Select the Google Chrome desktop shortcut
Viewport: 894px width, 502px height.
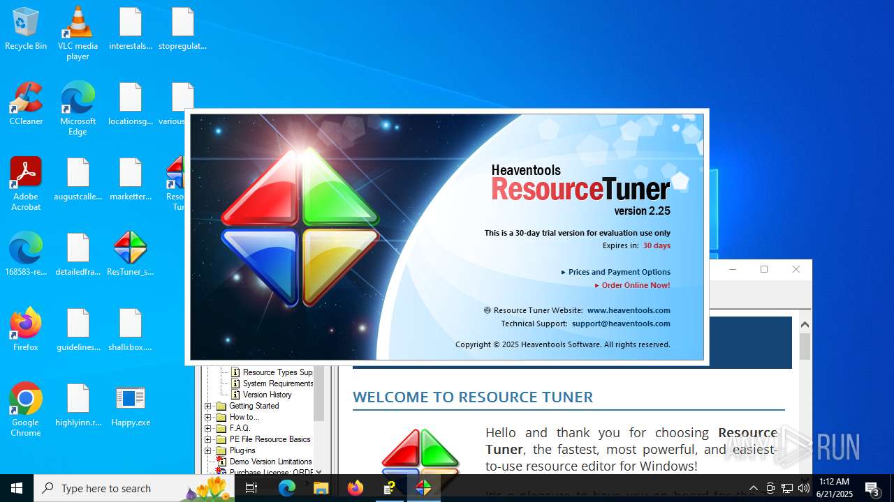point(26,410)
